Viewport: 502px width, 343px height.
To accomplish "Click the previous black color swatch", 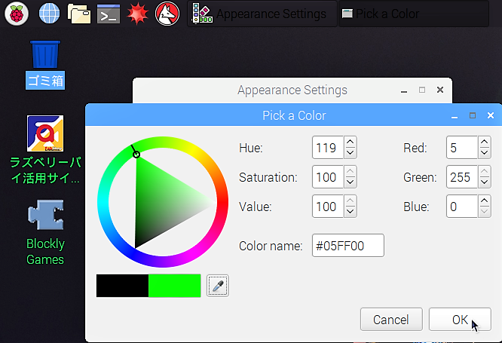I will point(122,286).
